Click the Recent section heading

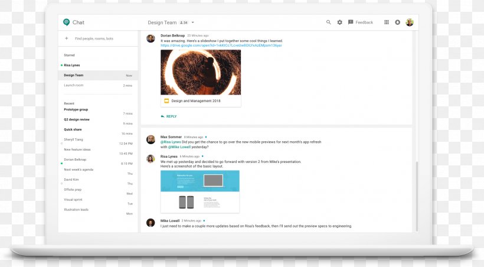coord(69,103)
